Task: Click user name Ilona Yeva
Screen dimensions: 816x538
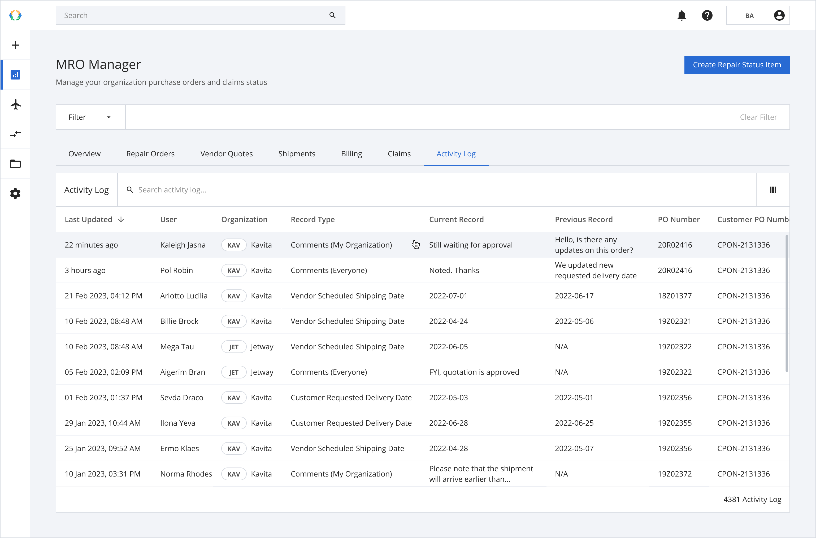Action: tap(177, 423)
